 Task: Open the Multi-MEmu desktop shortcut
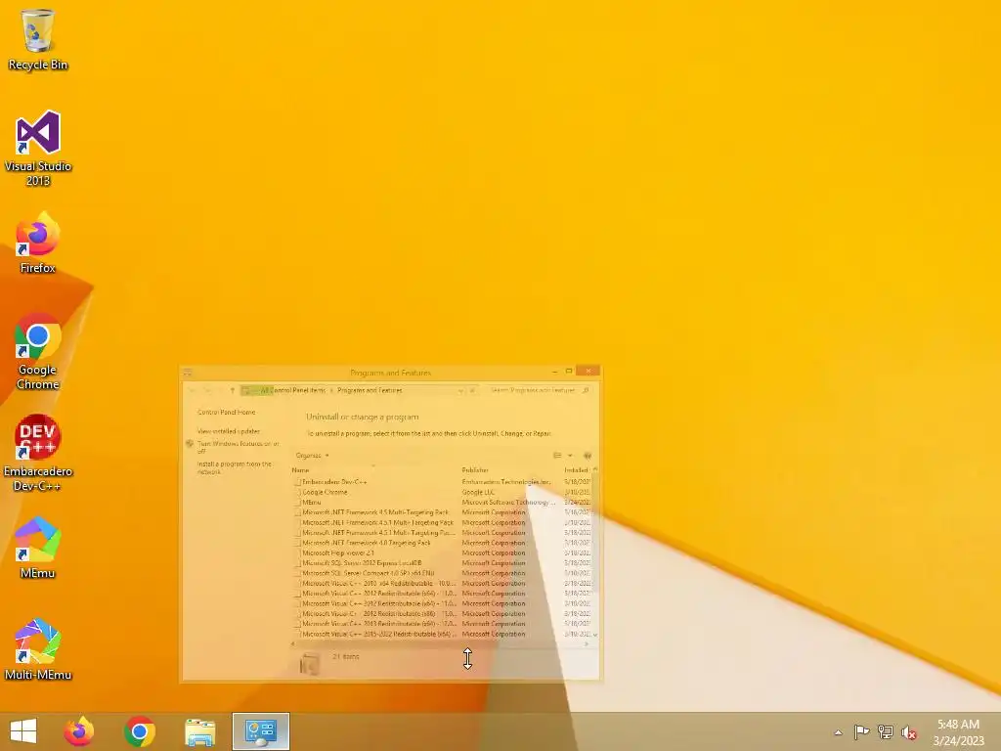click(38, 649)
